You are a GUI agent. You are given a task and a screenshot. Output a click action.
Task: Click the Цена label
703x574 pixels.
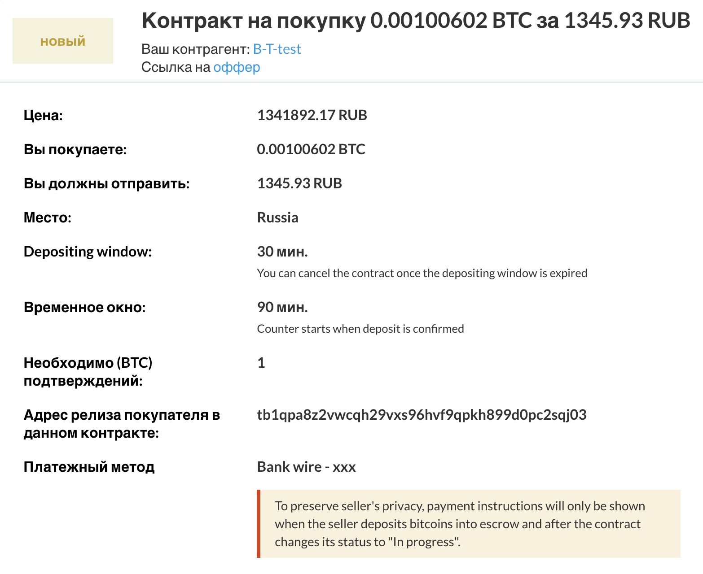click(43, 115)
